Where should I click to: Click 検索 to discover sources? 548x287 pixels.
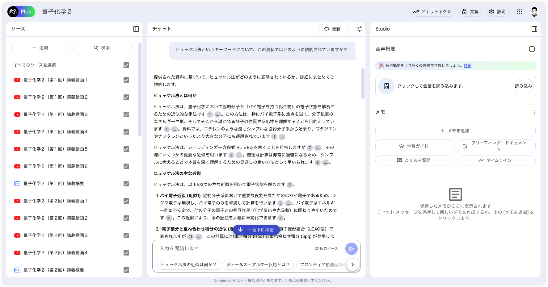point(103,48)
